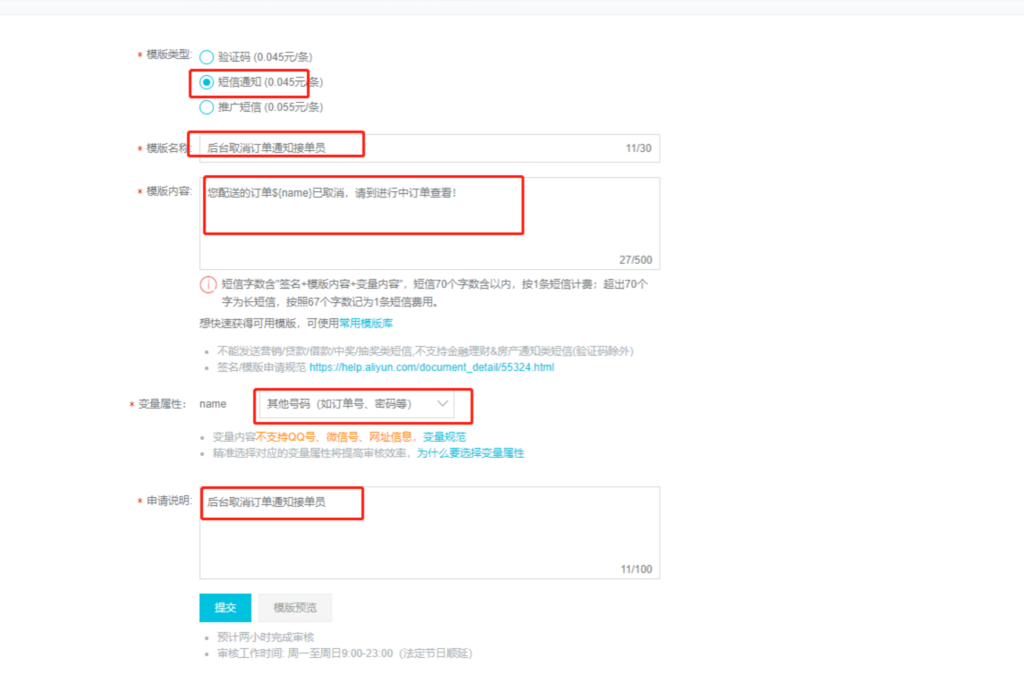Click the 11/30 character counter in 模版名称
This screenshot has width=1024, height=683.
pos(638,148)
